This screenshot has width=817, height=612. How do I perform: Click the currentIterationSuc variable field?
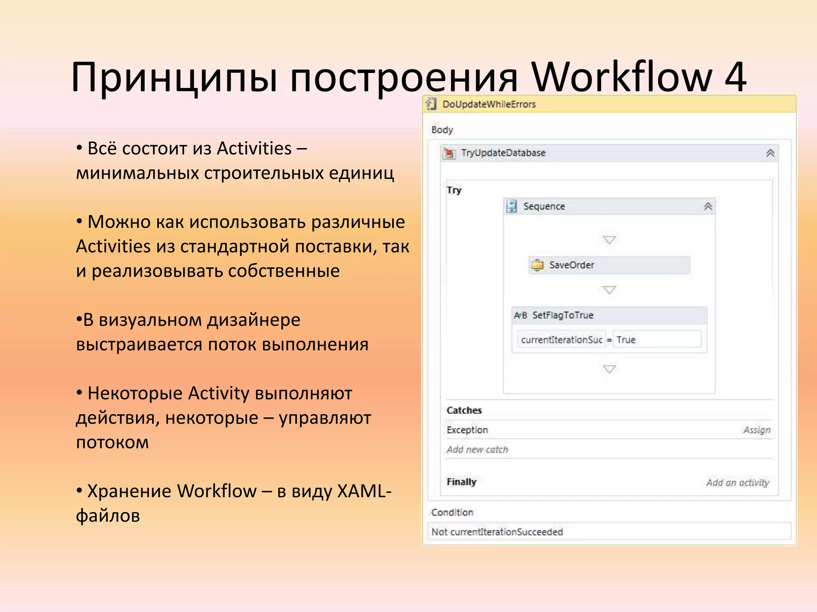(x=561, y=340)
